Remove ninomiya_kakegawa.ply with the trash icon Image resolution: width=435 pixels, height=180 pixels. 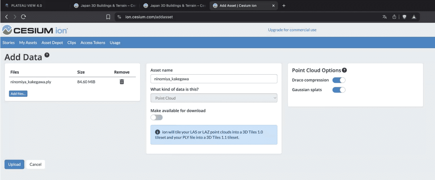[122, 82]
